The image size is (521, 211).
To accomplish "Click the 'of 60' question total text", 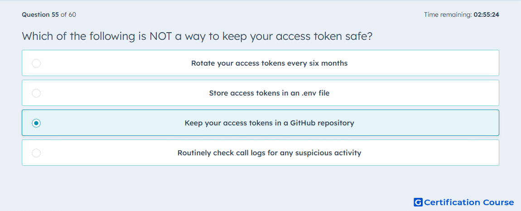I will (x=68, y=14).
